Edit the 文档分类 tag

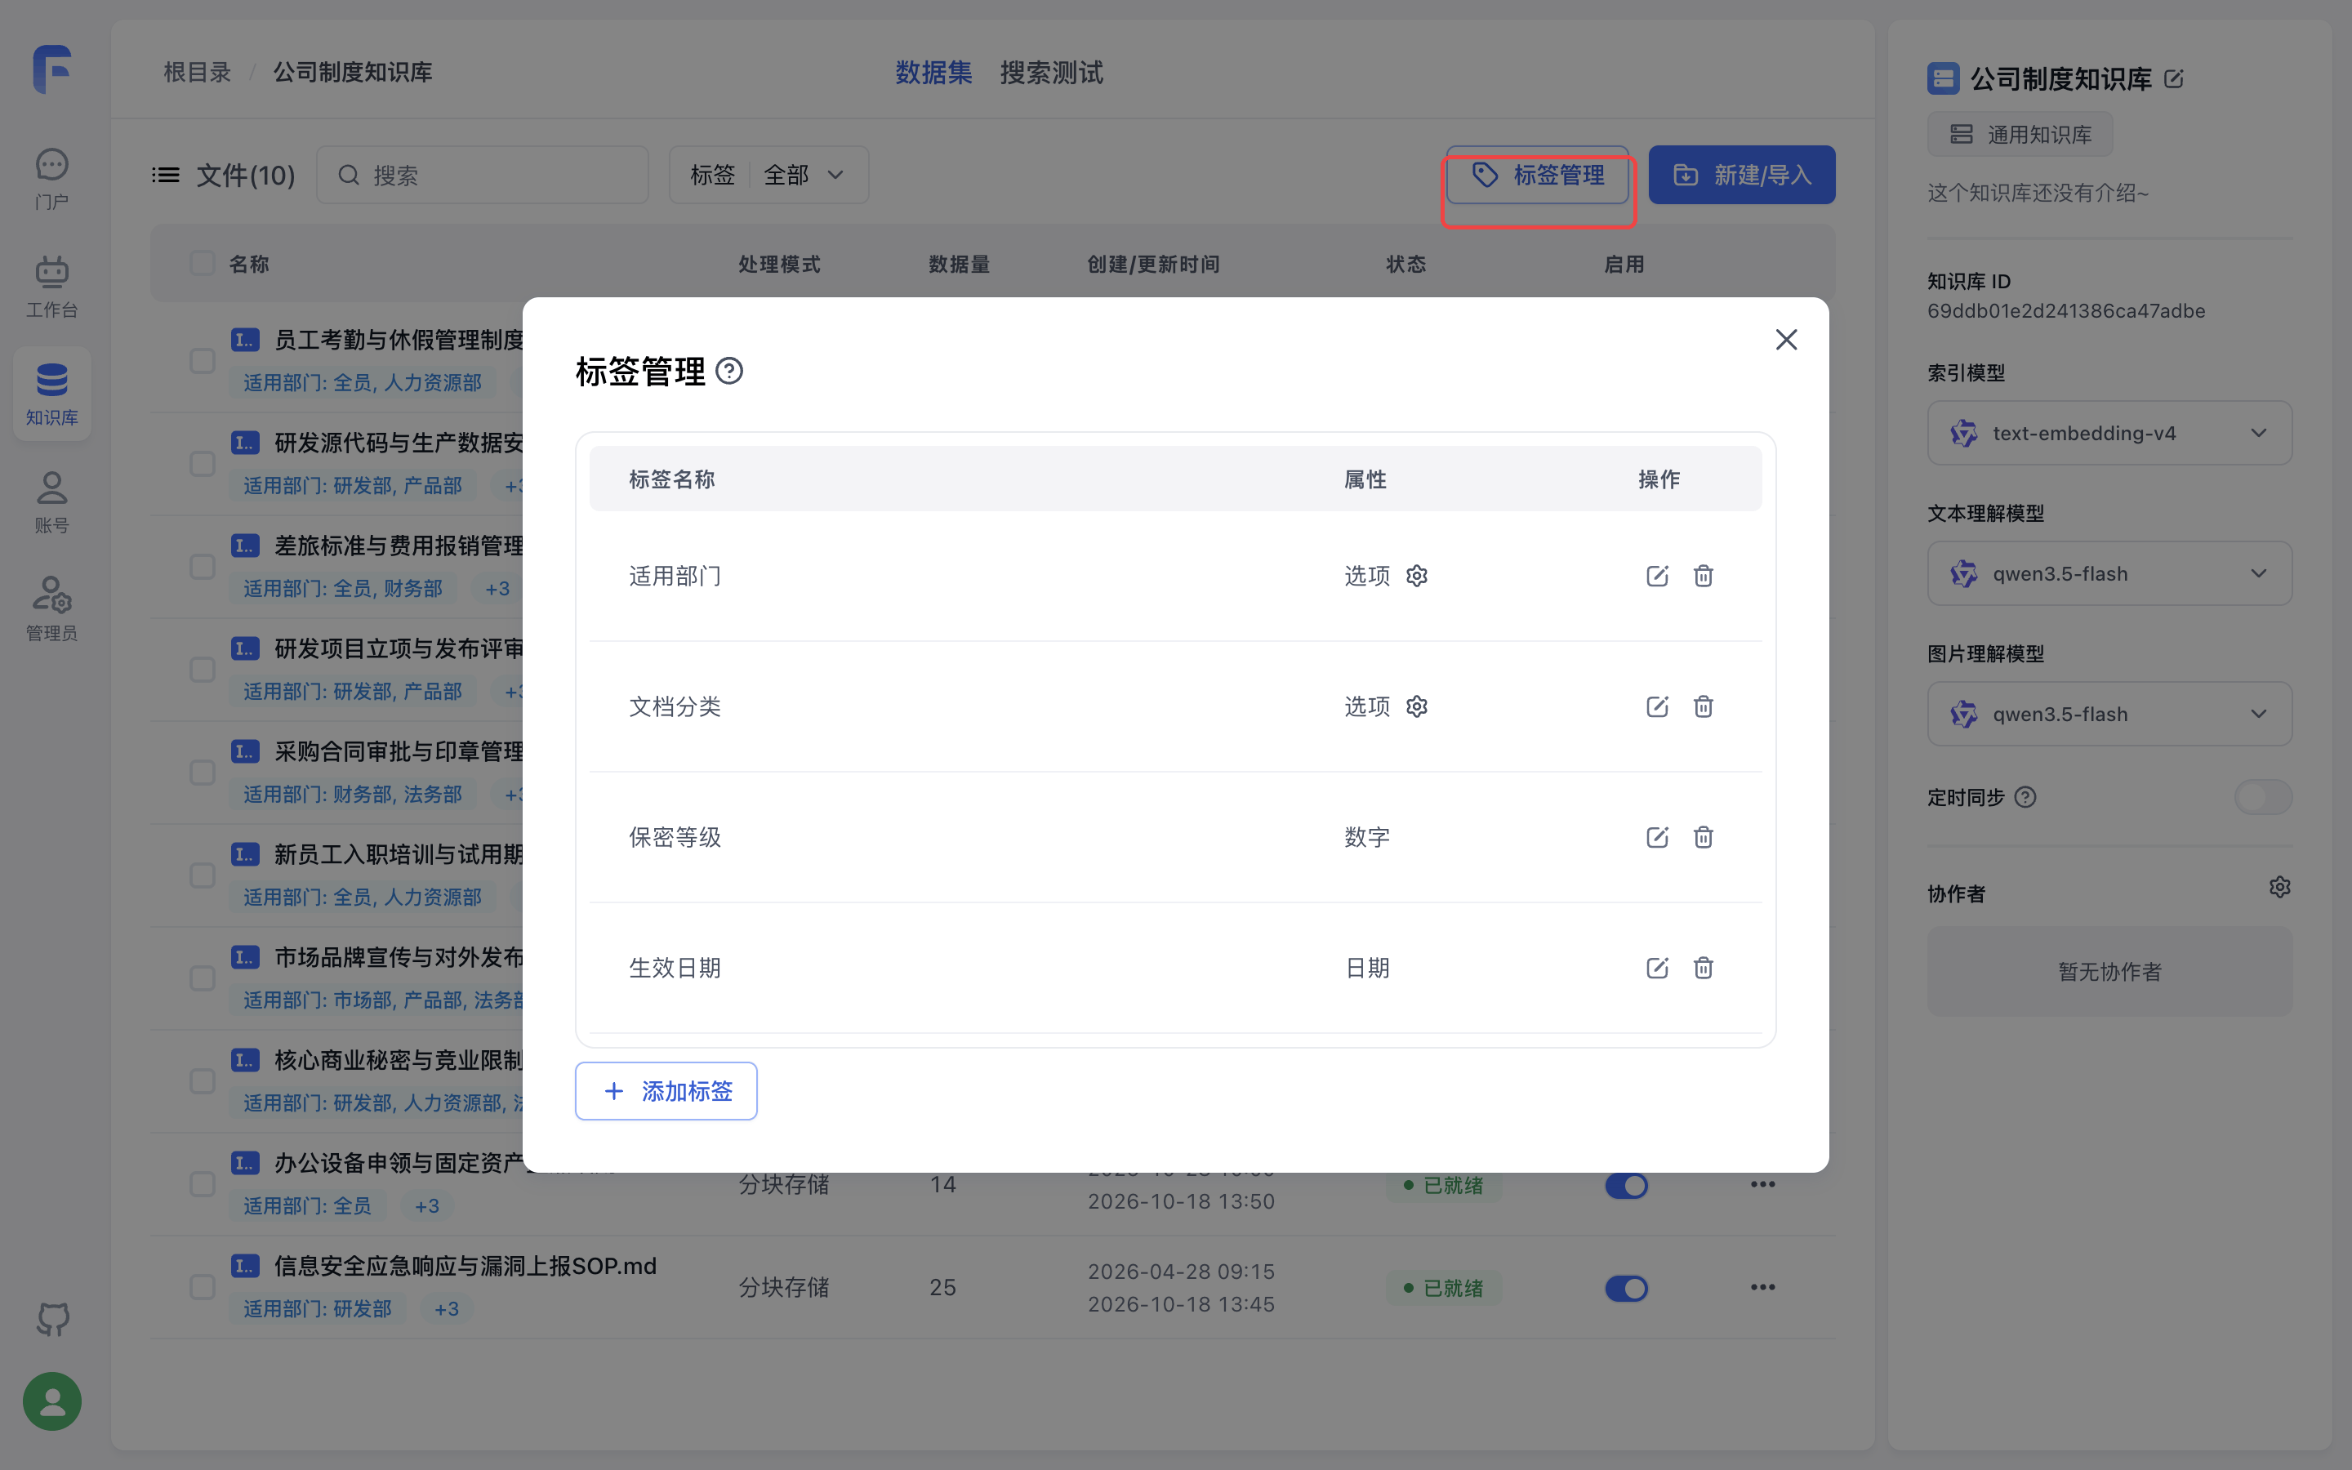pos(1657,706)
